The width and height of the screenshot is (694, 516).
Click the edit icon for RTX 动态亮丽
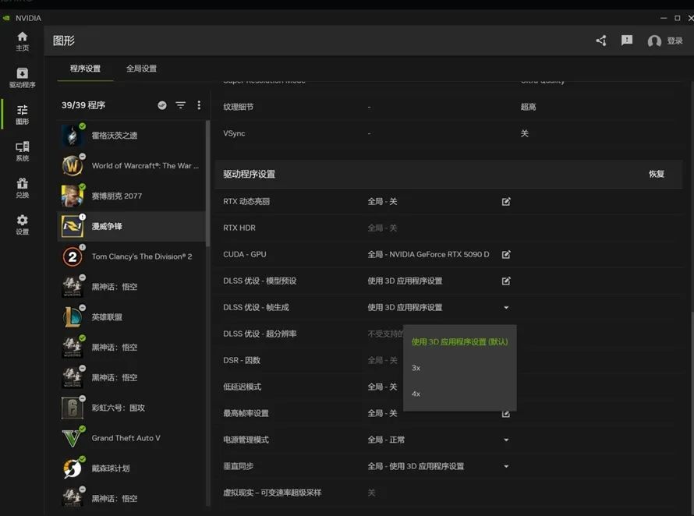point(506,202)
